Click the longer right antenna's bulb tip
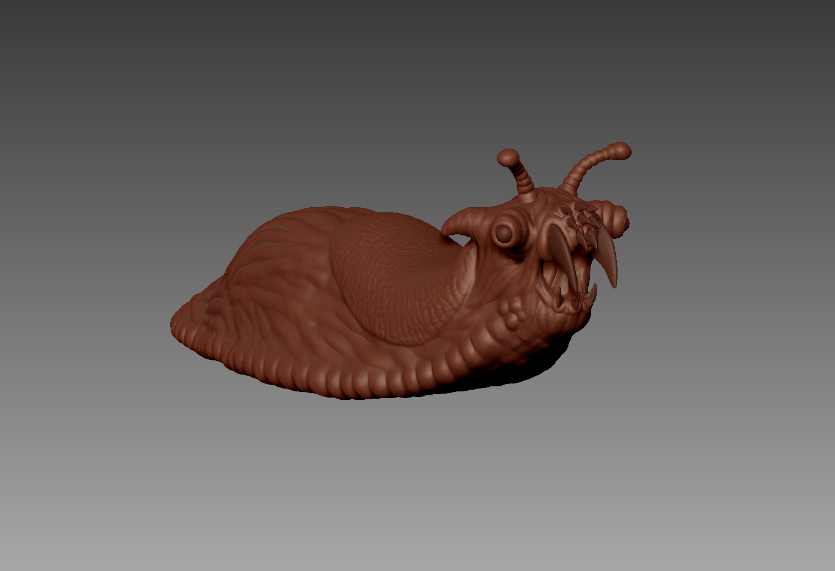The width and height of the screenshot is (835, 571). (621, 150)
